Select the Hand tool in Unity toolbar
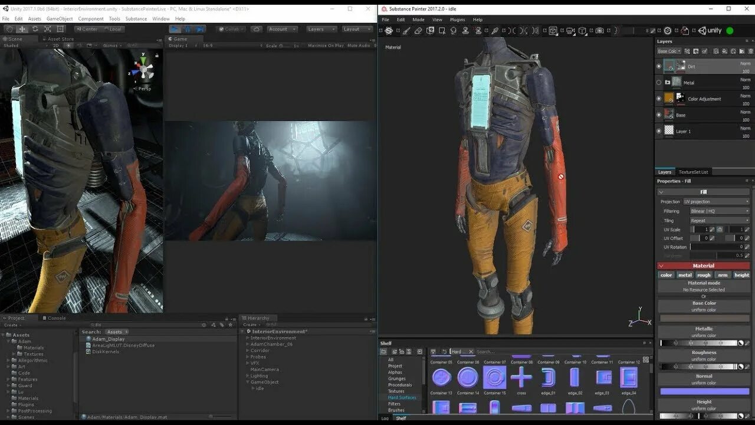Viewport: 755px width, 425px height. (x=9, y=29)
